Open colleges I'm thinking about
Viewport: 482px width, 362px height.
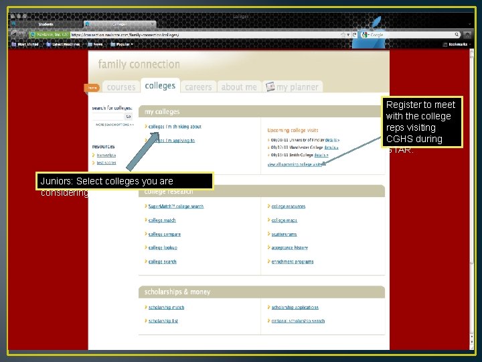[x=175, y=127]
